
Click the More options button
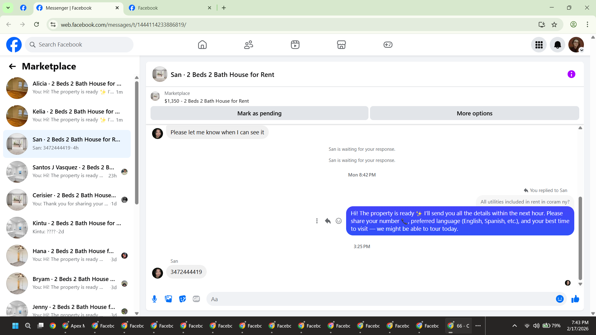(474, 114)
